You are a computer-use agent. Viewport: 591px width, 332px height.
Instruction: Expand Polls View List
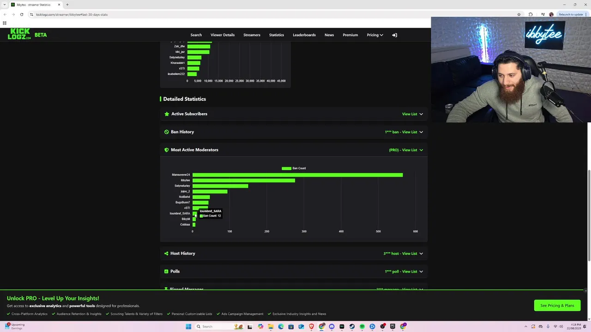[404, 271]
